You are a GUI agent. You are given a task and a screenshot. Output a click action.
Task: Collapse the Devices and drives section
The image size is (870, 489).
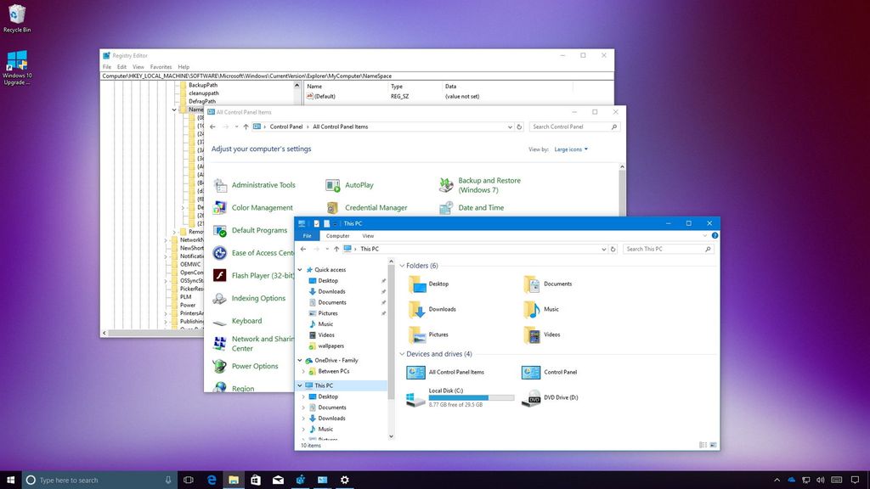(401, 354)
